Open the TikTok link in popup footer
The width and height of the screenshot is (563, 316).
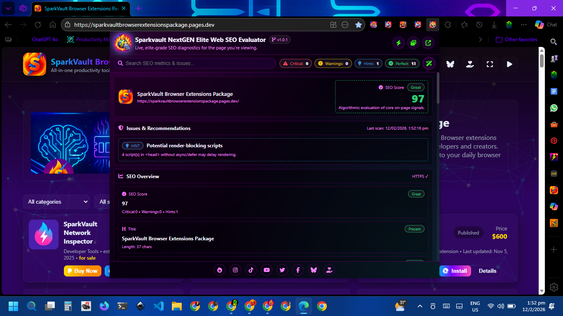pos(251,270)
